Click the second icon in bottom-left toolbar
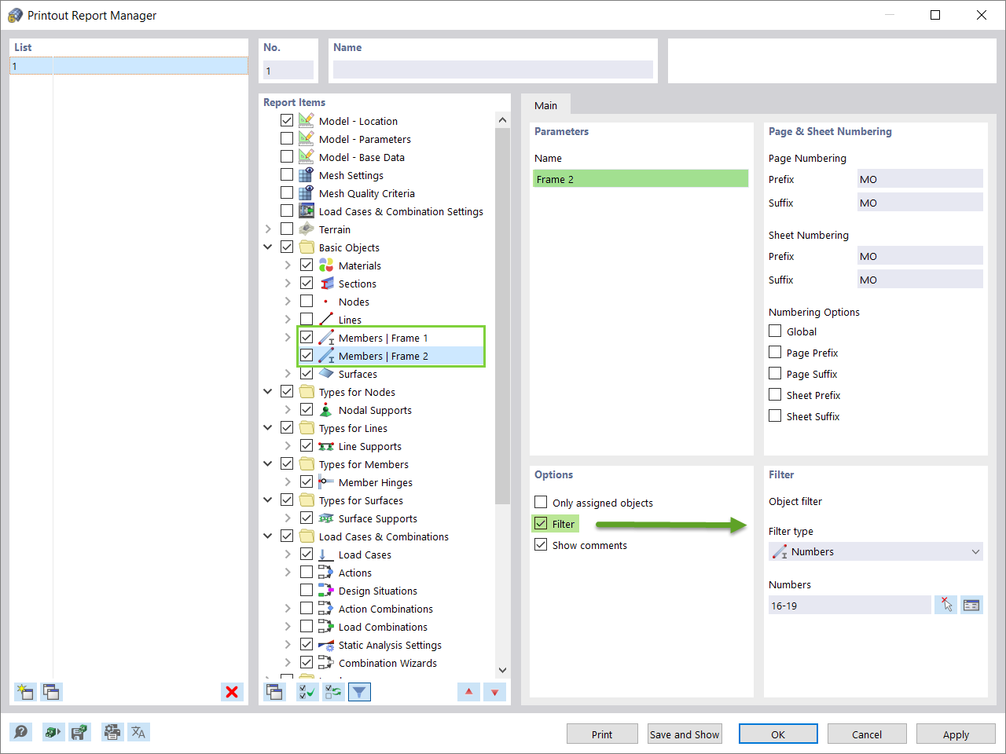The image size is (1006, 754). (x=53, y=732)
